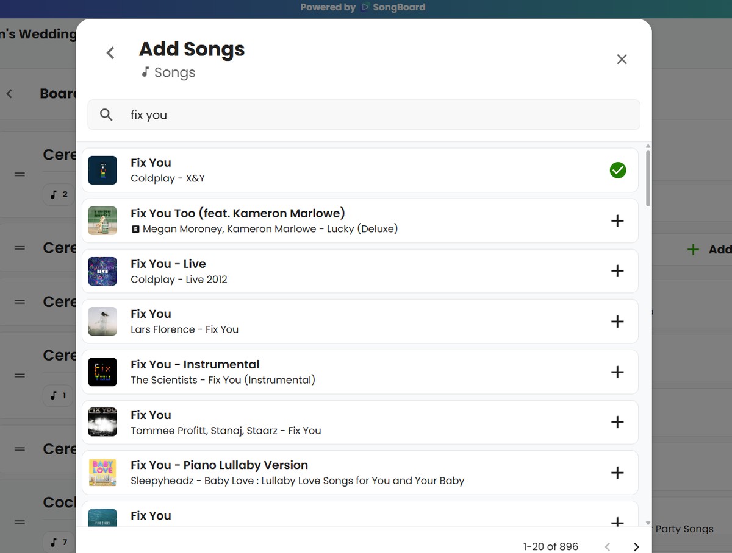Go to previous page of results

[607, 546]
